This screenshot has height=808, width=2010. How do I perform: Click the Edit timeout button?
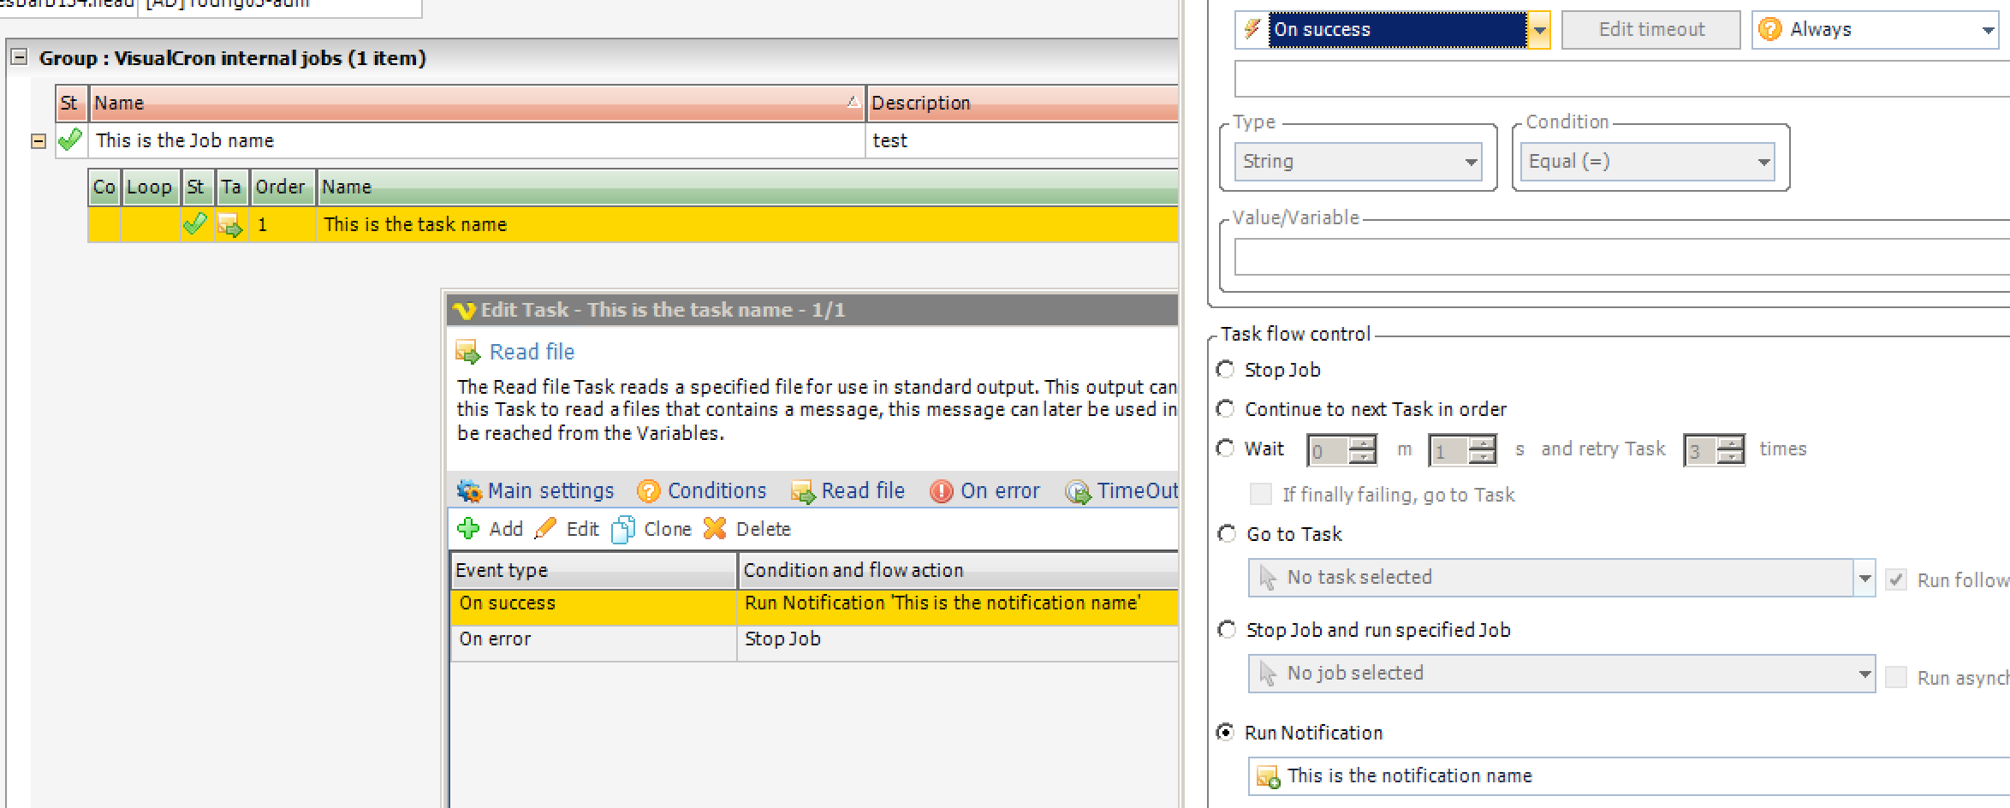(1650, 30)
